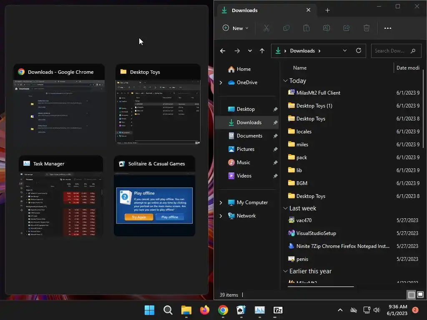
Task: Go back with the left arrow
Action: (x=223, y=51)
